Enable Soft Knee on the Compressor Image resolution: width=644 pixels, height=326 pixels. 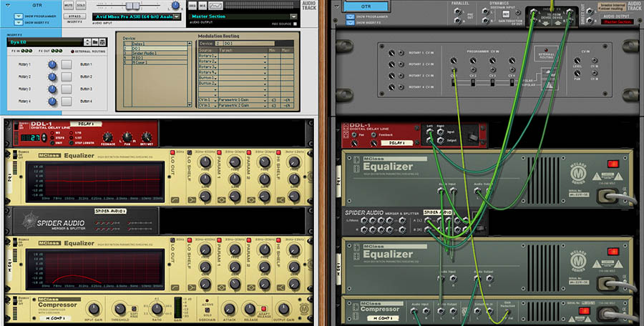coord(134,309)
